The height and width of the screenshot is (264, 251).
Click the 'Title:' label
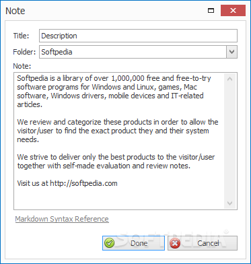pyautogui.click(x=21, y=36)
